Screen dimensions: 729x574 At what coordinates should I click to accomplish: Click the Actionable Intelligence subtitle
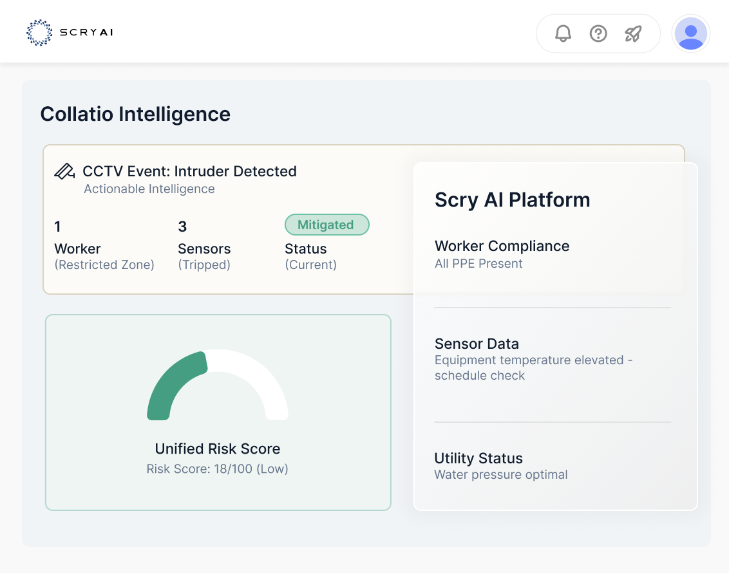tap(149, 189)
